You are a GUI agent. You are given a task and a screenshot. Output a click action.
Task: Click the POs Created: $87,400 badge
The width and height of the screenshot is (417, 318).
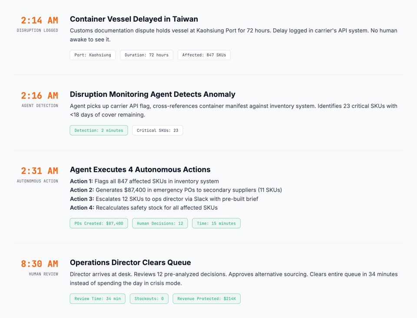(99, 223)
